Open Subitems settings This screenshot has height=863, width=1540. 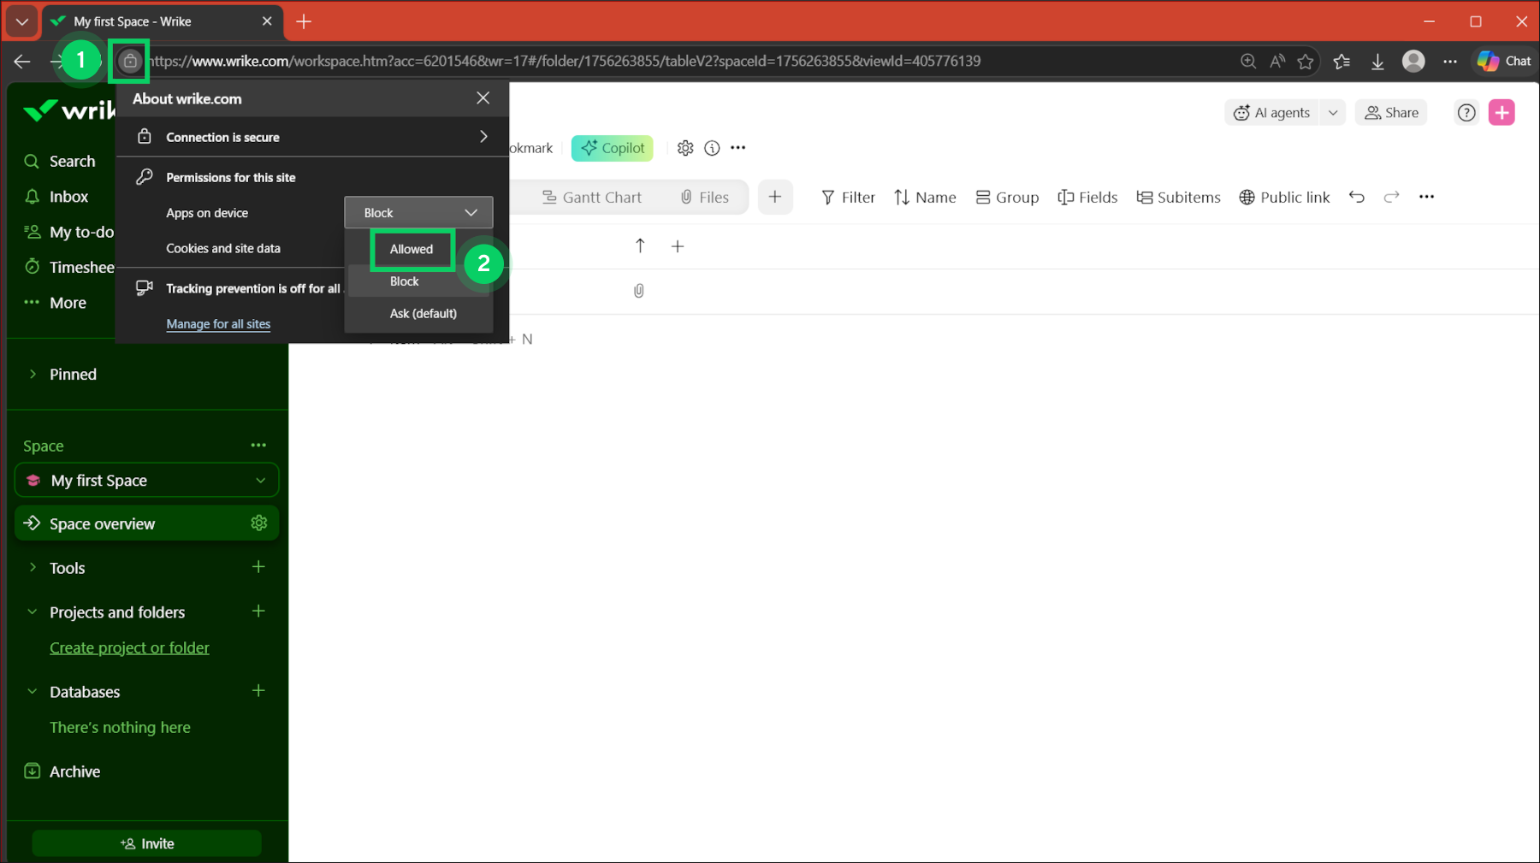(x=1178, y=198)
